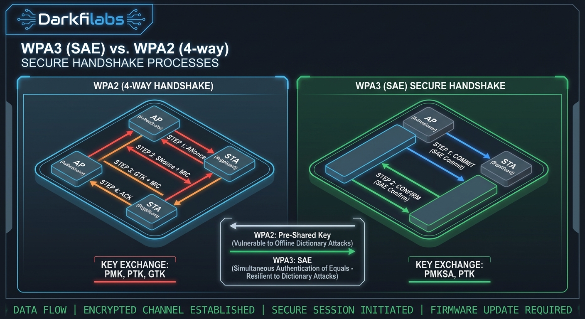This screenshot has height=319, width=585.
Task: Switch to the WPA2 (4-WAY HANDSHAKE) panel
Action: (x=152, y=86)
